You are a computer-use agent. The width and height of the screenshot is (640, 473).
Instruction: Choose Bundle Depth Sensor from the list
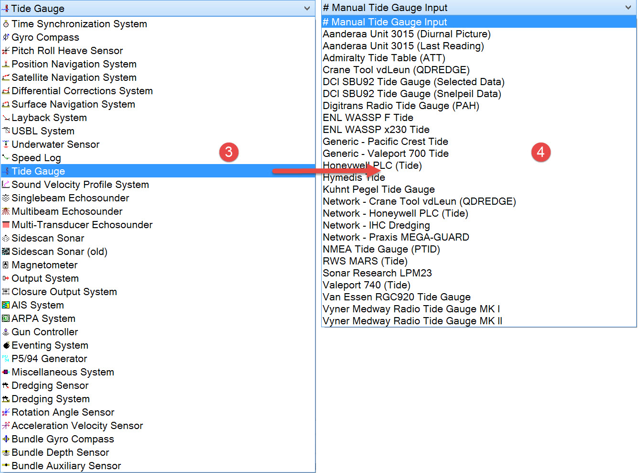click(158, 452)
